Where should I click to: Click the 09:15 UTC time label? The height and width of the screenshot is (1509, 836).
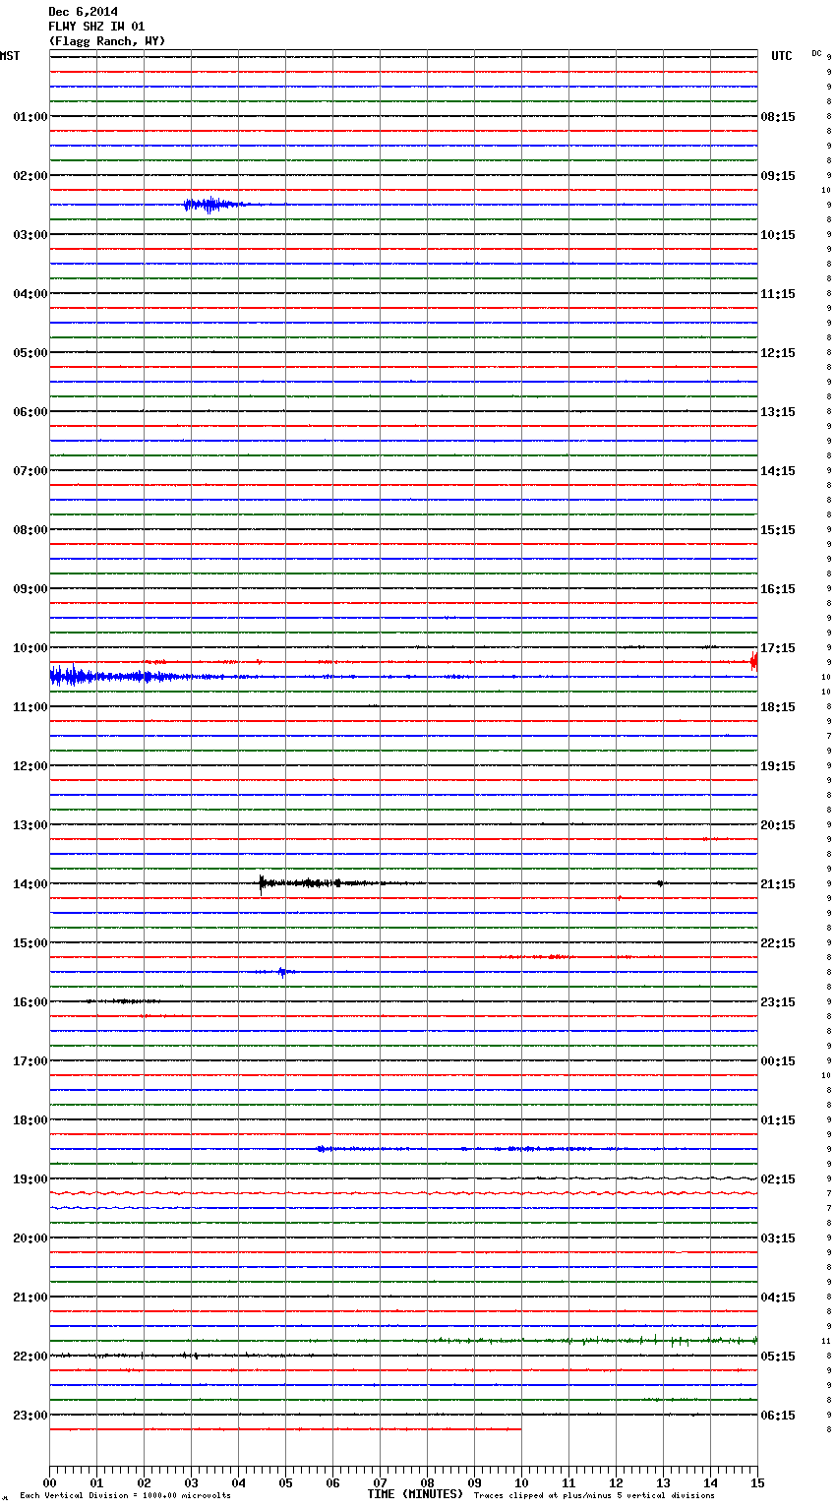(778, 176)
